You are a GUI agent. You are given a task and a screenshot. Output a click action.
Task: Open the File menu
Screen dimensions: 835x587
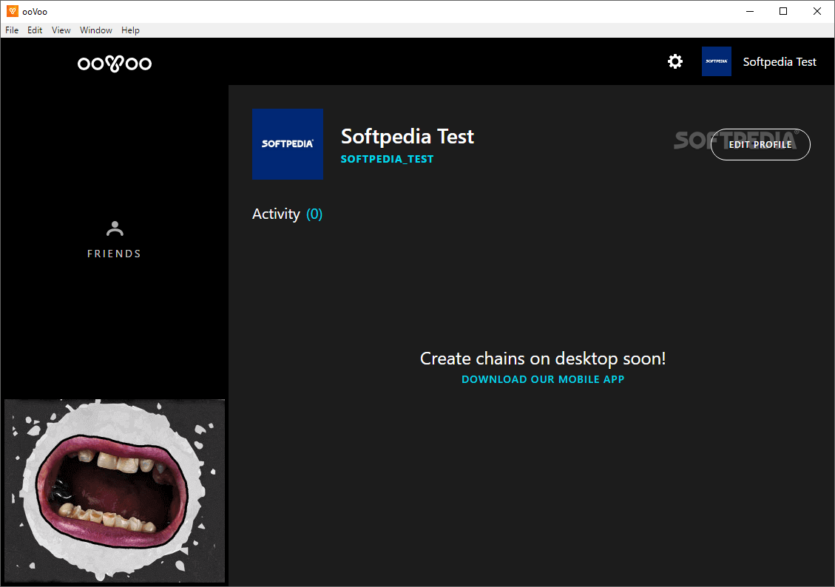pyautogui.click(x=12, y=30)
